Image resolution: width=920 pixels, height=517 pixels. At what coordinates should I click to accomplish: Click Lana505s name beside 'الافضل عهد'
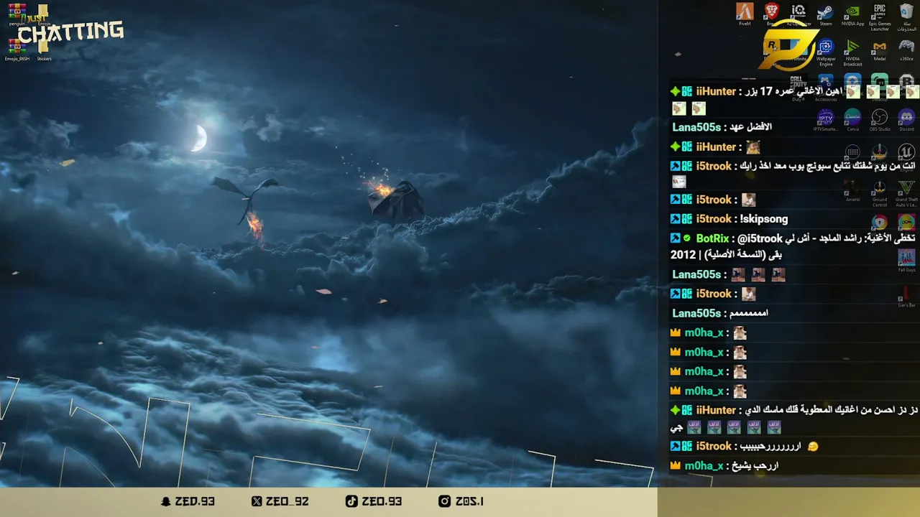coord(696,127)
